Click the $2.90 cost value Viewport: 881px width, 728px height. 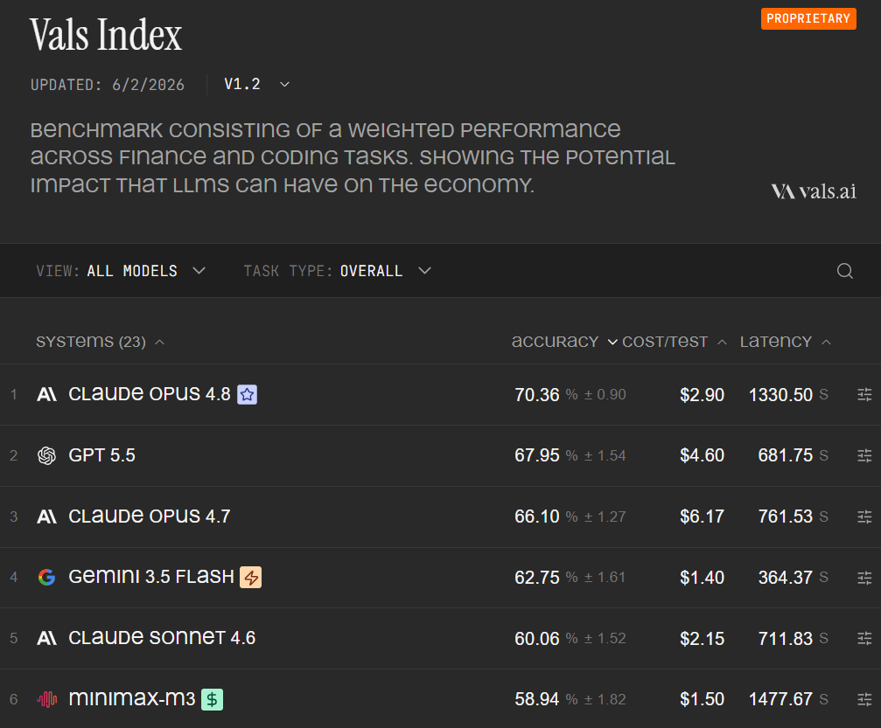tap(702, 395)
